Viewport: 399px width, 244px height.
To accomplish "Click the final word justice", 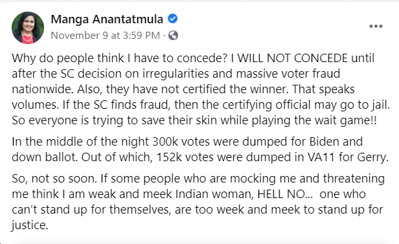I will pyautogui.click(x=30, y=226).
